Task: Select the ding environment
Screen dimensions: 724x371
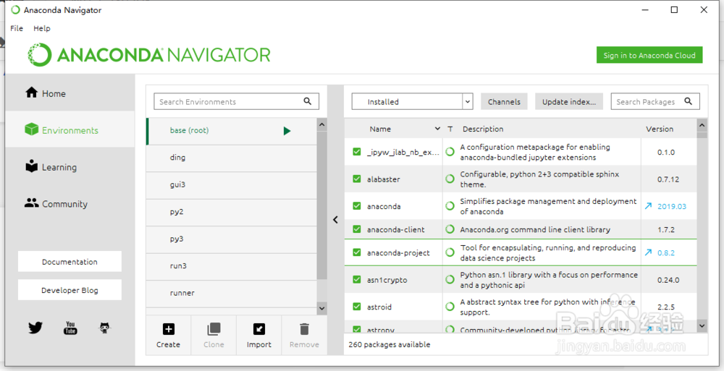Action: click(x=232, y=158)
